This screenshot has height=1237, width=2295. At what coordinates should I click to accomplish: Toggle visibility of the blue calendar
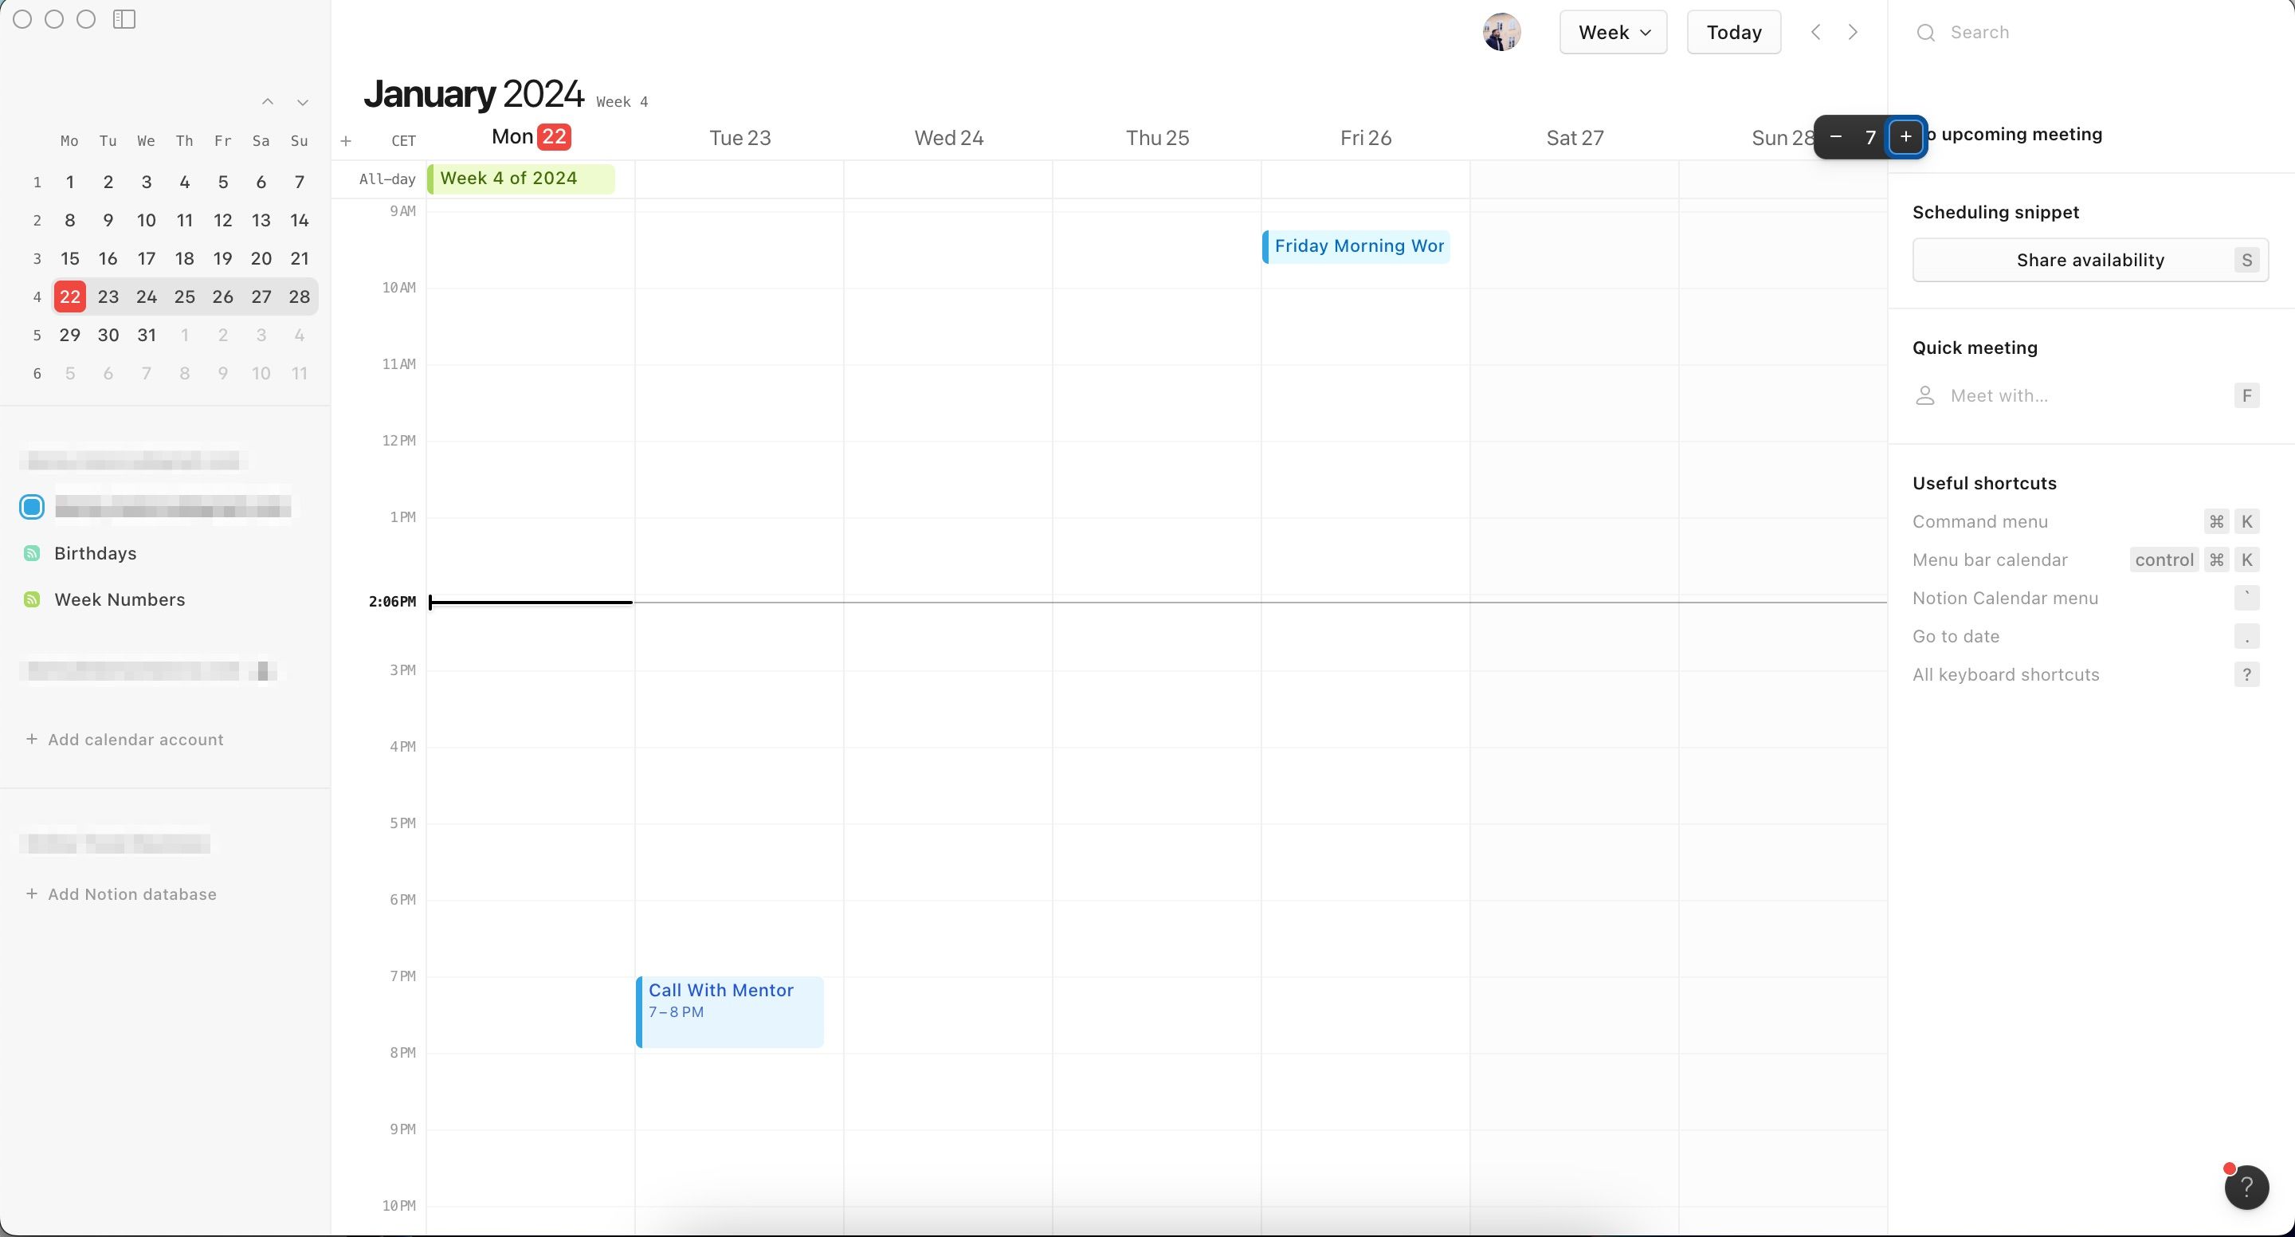tap(31, 506)
